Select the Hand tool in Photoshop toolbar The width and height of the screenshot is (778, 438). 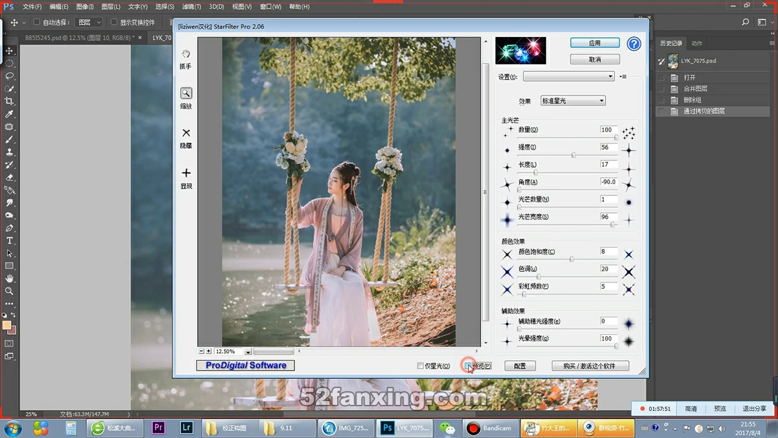pos(9,278)
